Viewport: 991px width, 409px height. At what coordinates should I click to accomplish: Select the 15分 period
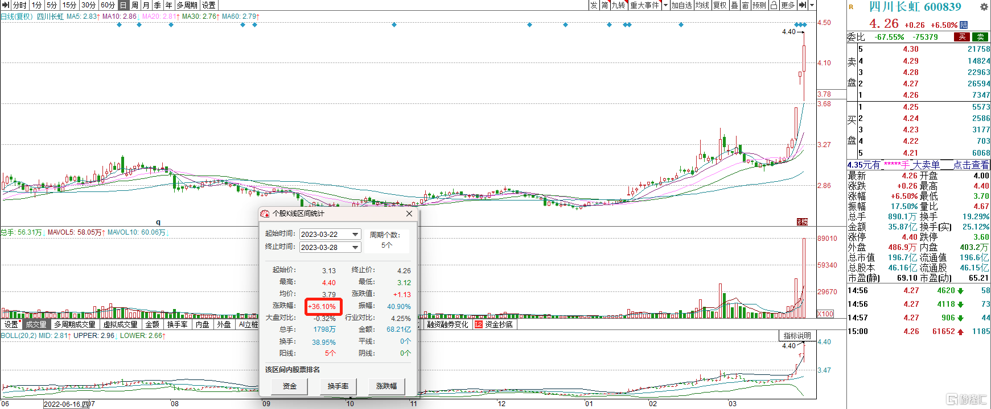tap(70, 5)
